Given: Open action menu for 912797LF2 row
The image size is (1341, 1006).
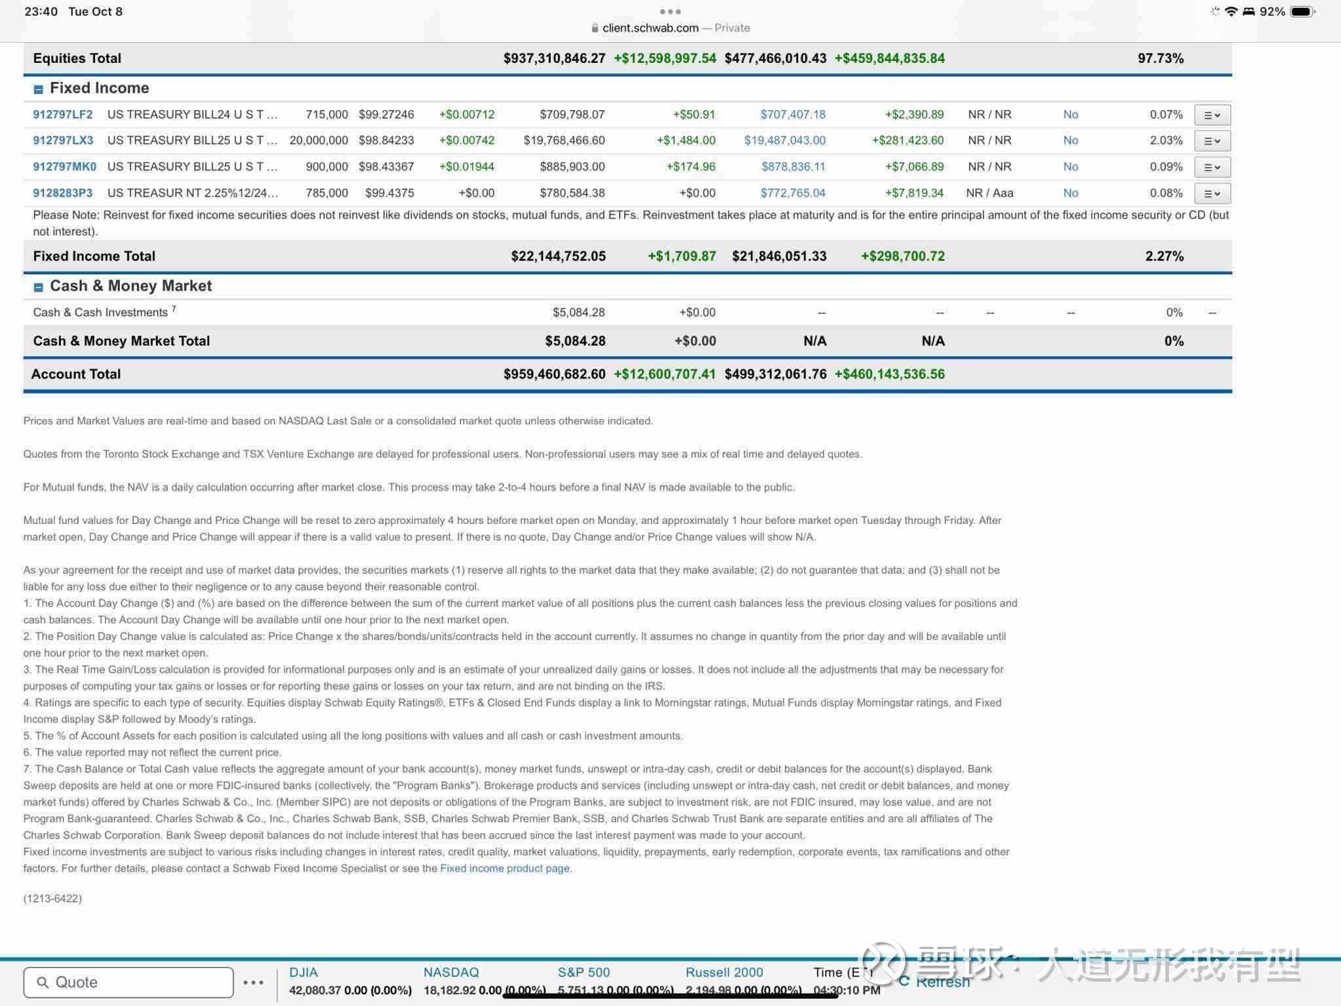Looking at the screenshot, I should coord(1212,115).
